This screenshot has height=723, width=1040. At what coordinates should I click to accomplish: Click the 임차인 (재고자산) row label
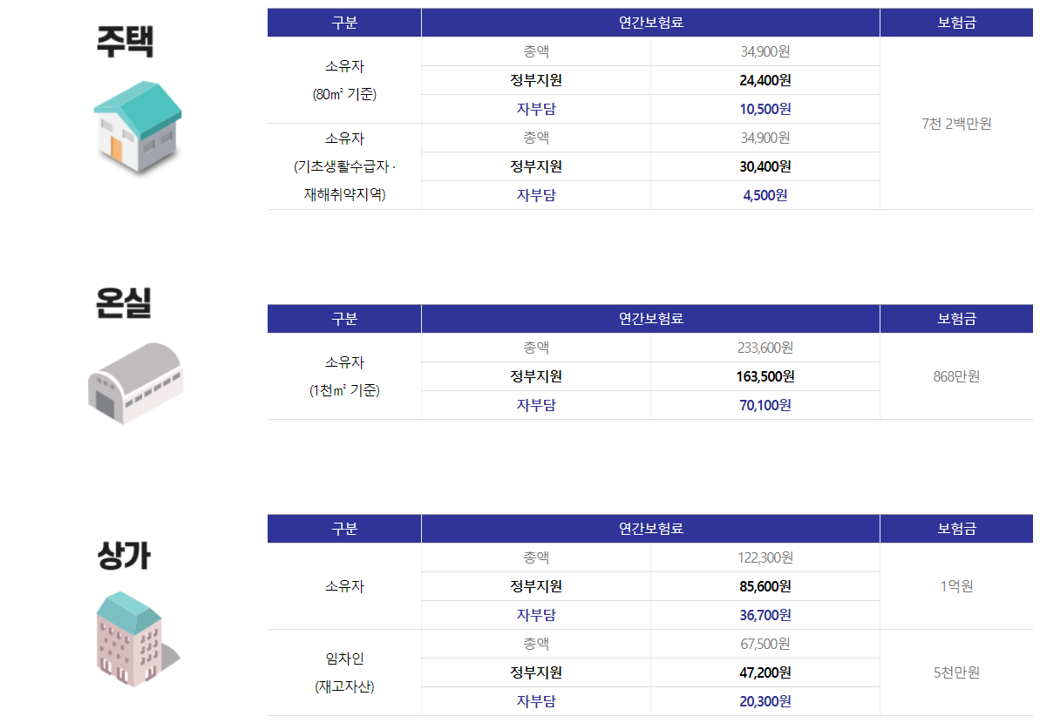click(x=344, y=672)
